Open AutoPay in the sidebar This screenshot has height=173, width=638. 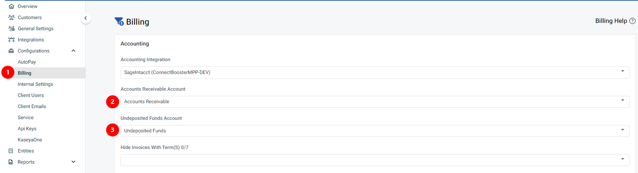27,62
